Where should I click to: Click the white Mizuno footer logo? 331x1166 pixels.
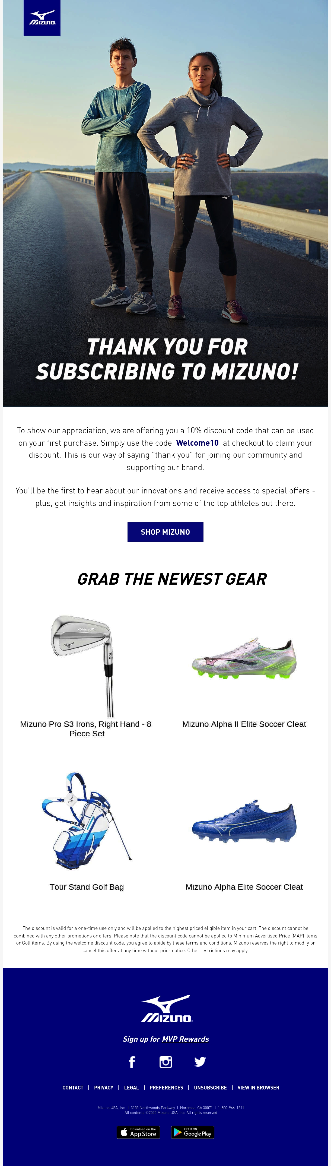(166, 1009)
